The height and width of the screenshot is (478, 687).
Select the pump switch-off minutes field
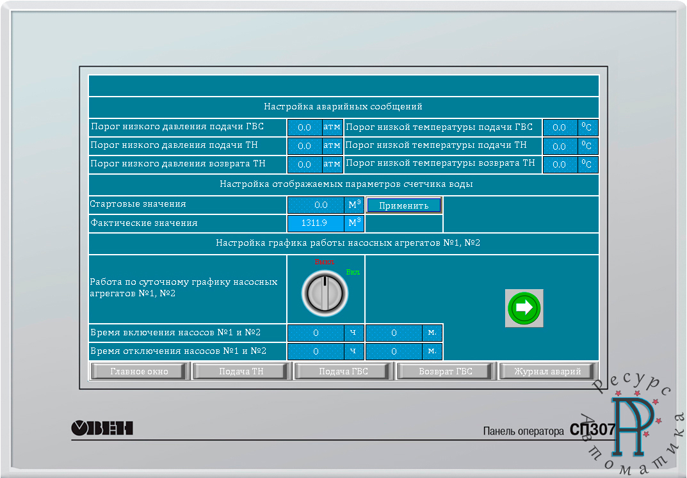coord(394,351)
